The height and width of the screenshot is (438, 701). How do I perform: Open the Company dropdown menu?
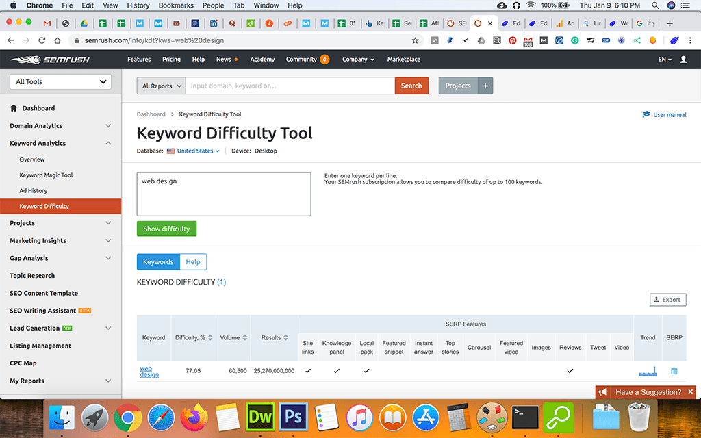[x=358, y=60]
